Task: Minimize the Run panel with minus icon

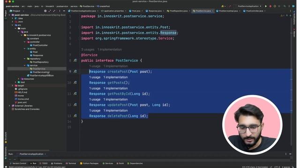Action: (290, 154)
